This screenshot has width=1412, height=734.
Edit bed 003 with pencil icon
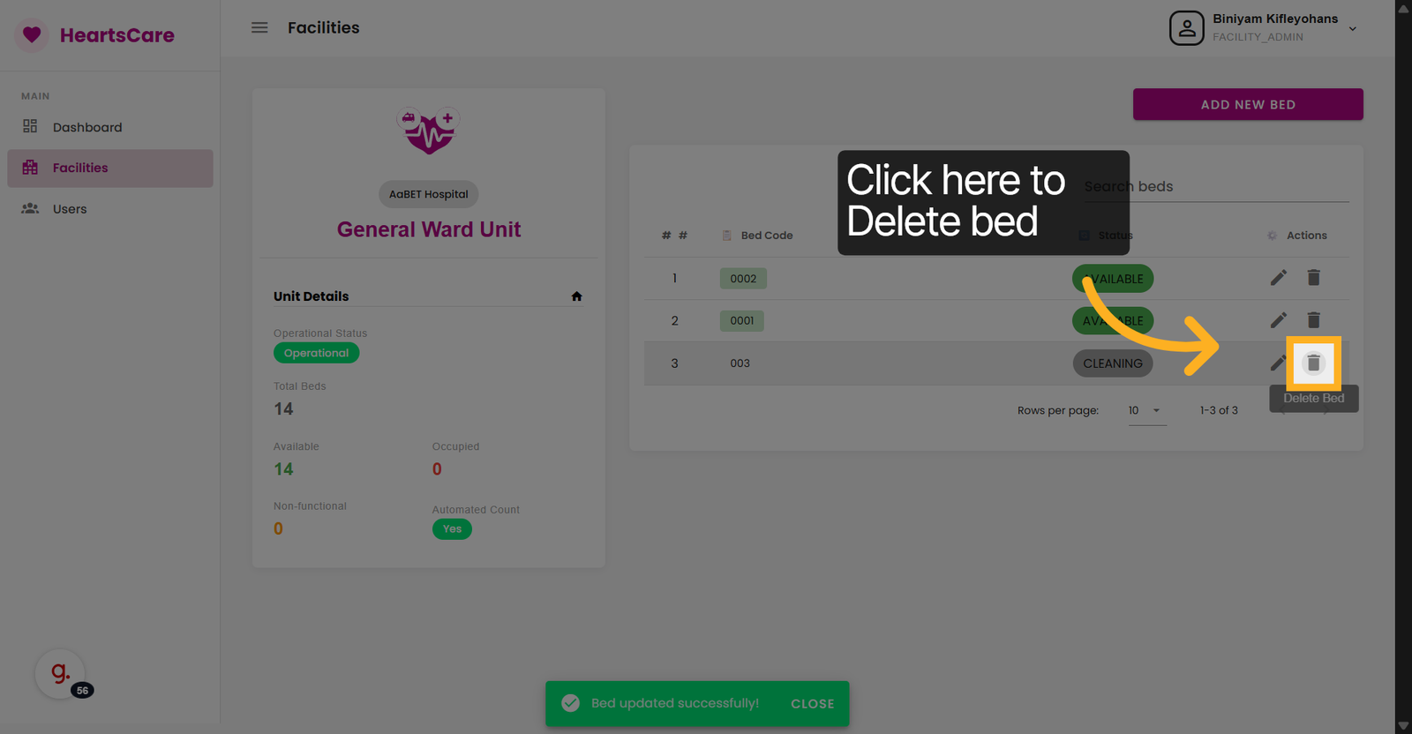[1277, 363]
